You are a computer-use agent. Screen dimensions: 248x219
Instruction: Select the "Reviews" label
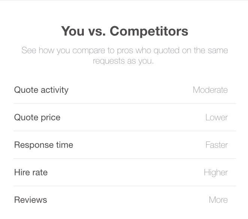pyautogui.click(x=30, y=200)
